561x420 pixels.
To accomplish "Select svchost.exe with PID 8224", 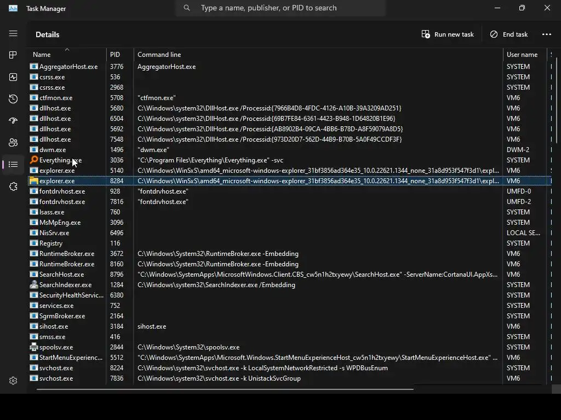I will coord(290,368).
